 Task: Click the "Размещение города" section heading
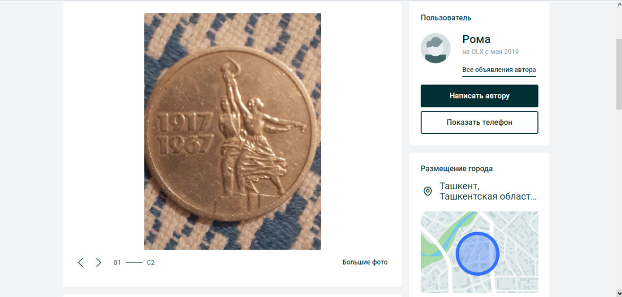click(456, 168)
